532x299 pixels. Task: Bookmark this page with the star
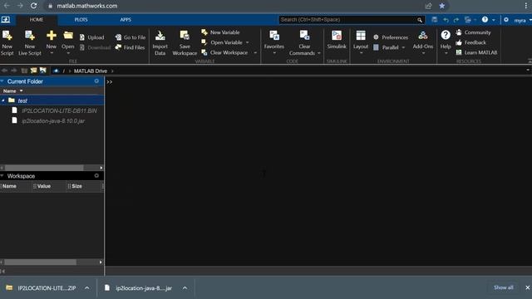(441, 6)
